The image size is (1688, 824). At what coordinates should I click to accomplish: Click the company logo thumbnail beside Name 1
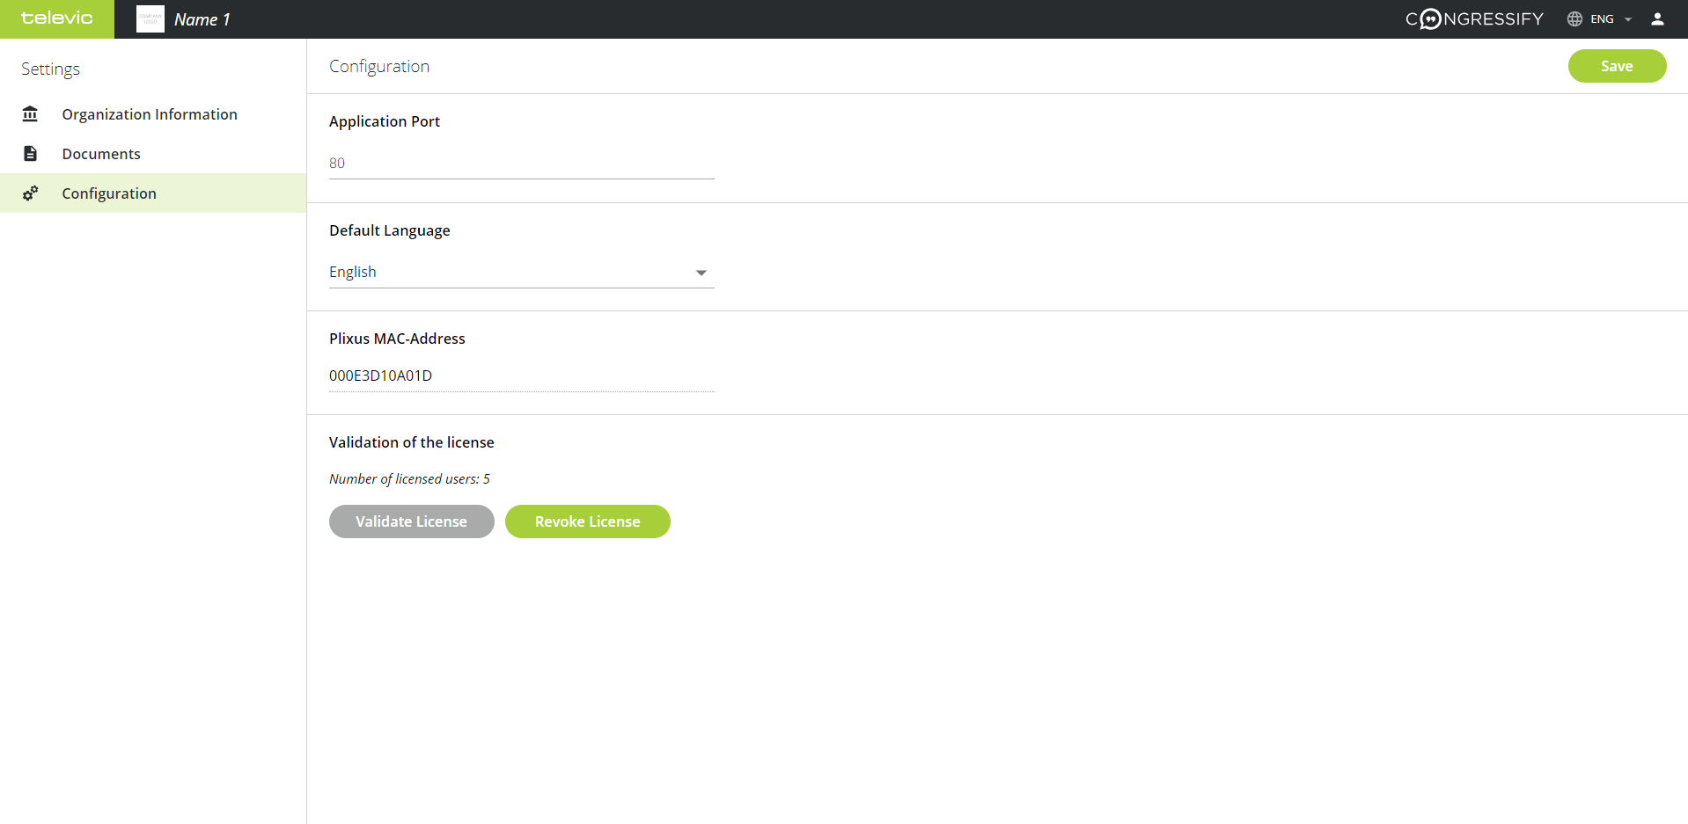[150, 19]
